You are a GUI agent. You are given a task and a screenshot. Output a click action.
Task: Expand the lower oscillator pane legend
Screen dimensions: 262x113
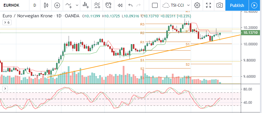[5, 88]
